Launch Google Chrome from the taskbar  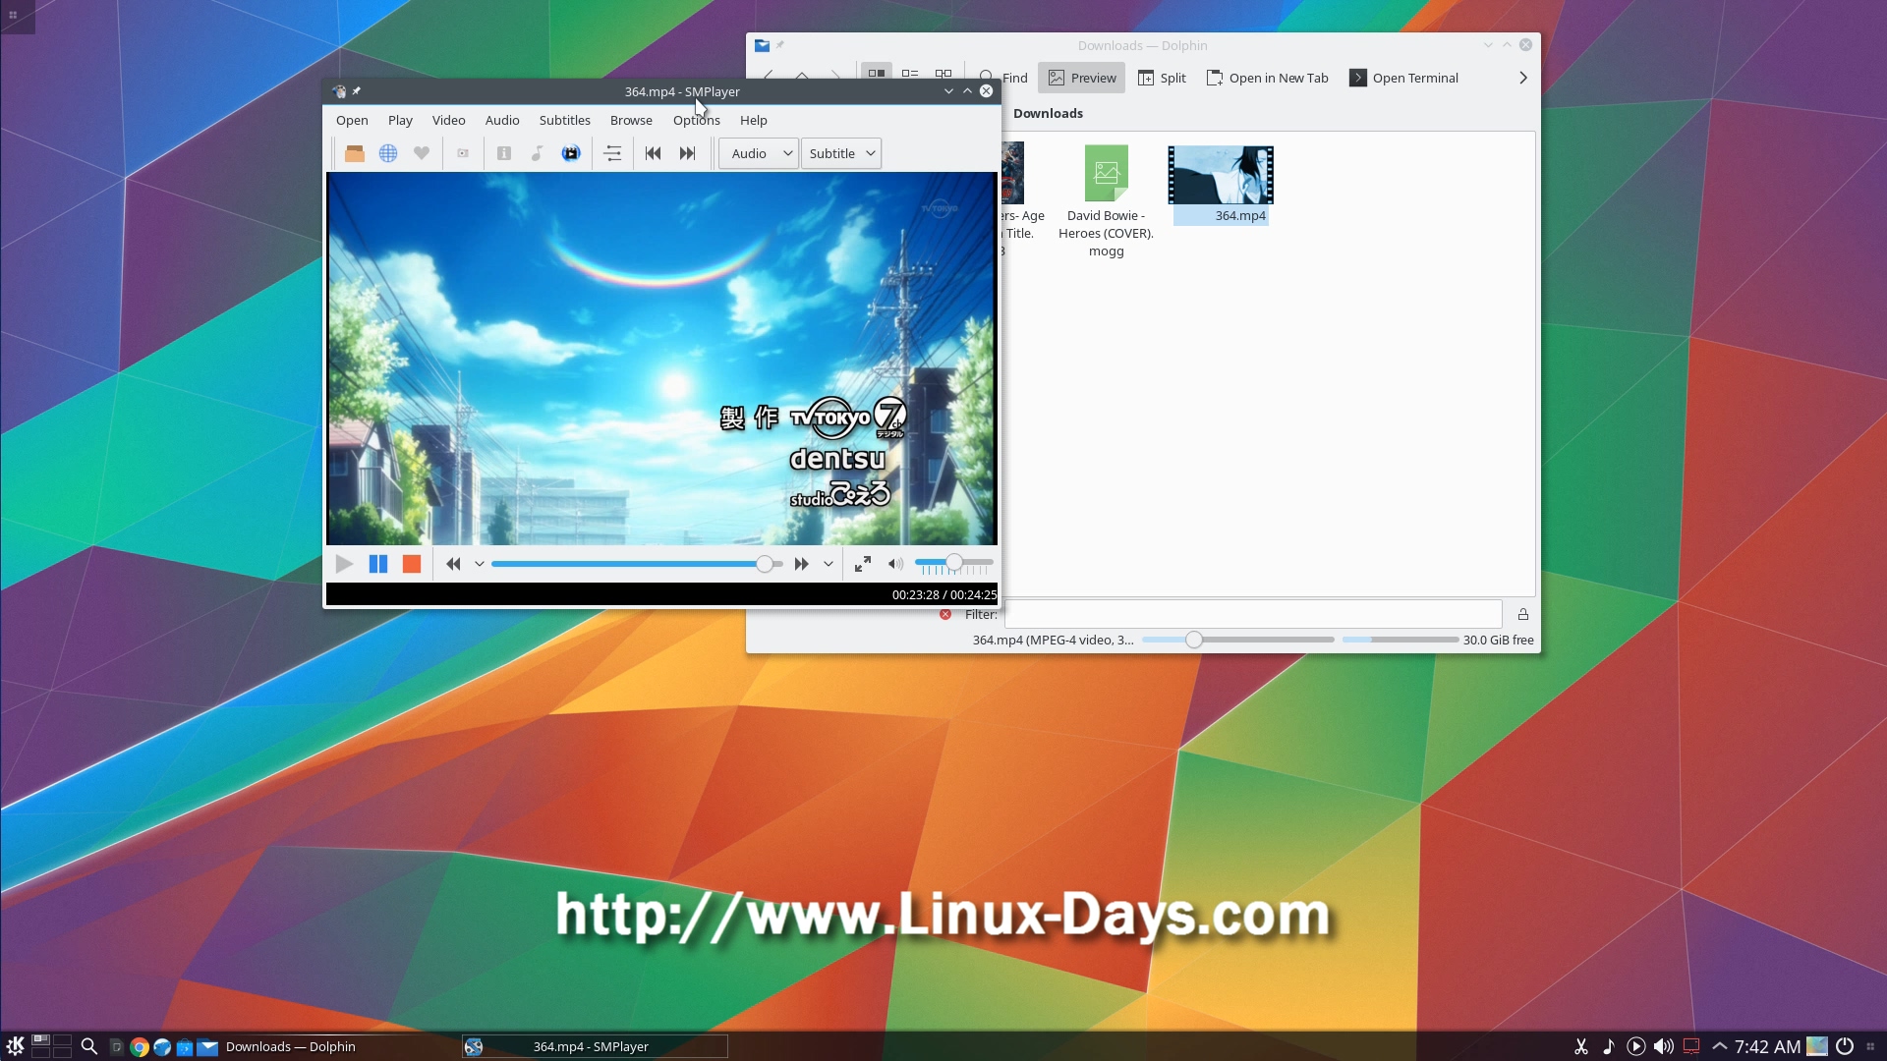[140, 1047]
